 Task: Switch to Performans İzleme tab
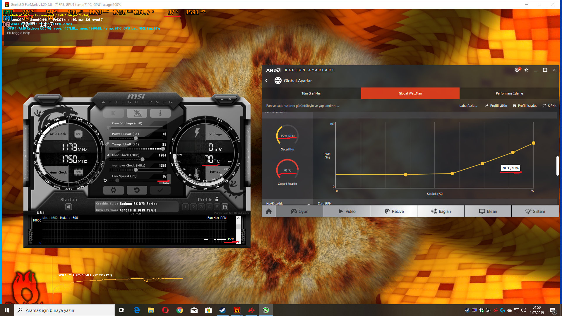tap(509, 93)
